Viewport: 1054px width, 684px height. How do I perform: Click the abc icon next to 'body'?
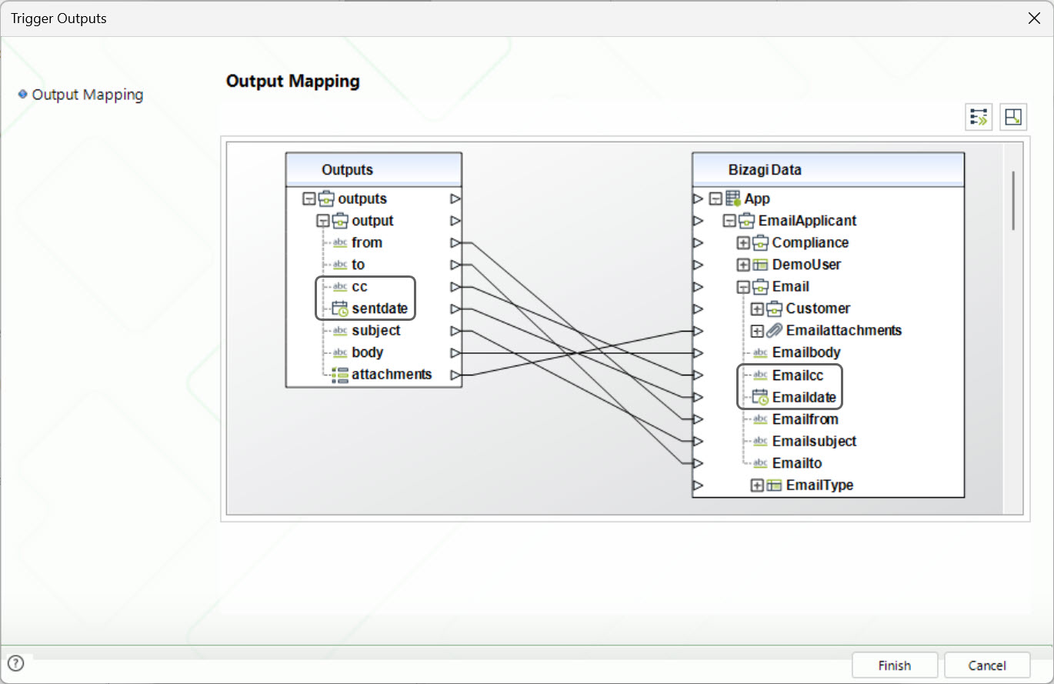click(340, 352)
